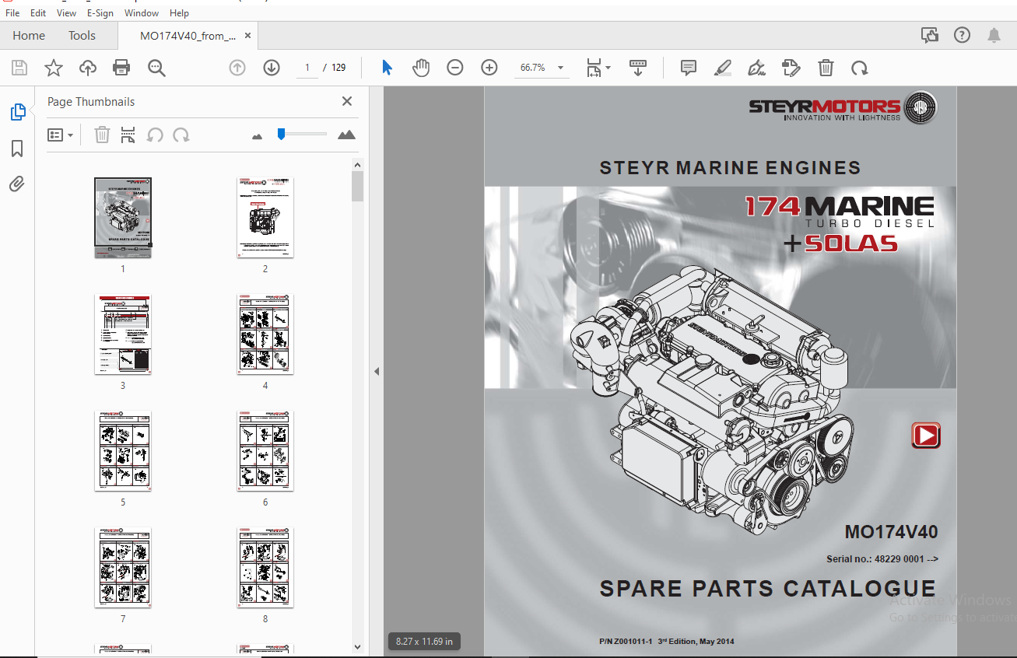
Task: Select page 1 thumbnail
Action: pyautogui.click(x=123, y=217)
